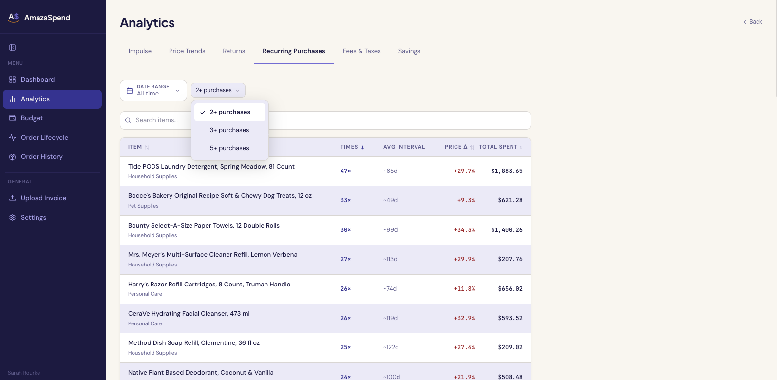Select the Method Dish Soap Refill row
The image size is (777, 380).
tap(325, 348)
